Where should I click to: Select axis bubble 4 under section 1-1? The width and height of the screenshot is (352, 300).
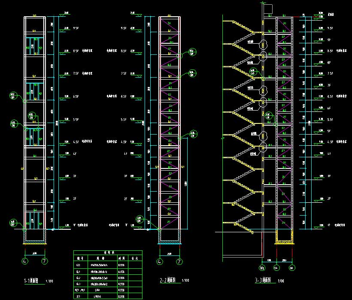point(24,261)
